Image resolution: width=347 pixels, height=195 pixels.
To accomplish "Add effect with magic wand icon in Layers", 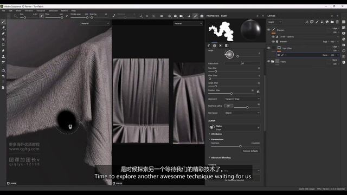I will point(306,22).
